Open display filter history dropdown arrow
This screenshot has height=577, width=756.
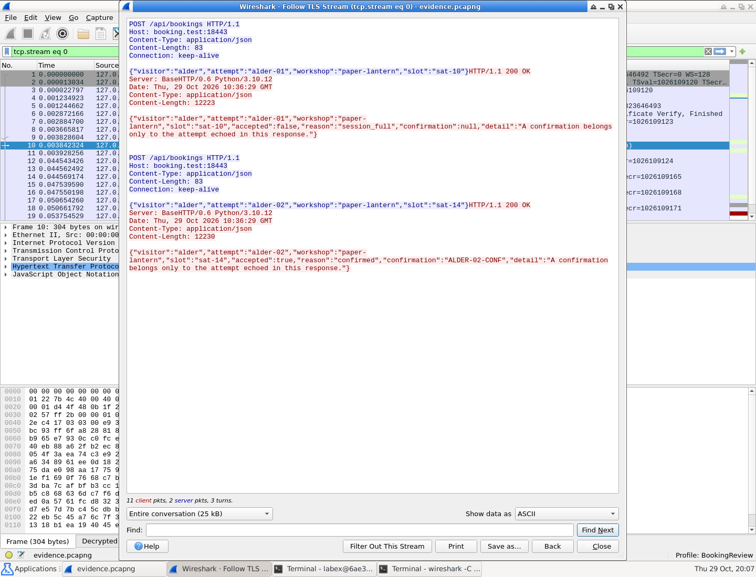732,51
